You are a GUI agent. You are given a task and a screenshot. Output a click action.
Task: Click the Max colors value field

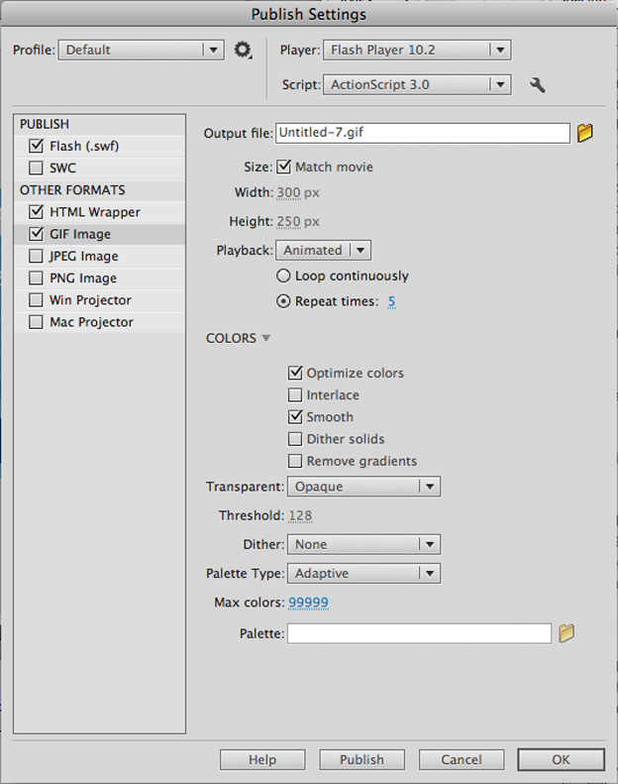308,603
